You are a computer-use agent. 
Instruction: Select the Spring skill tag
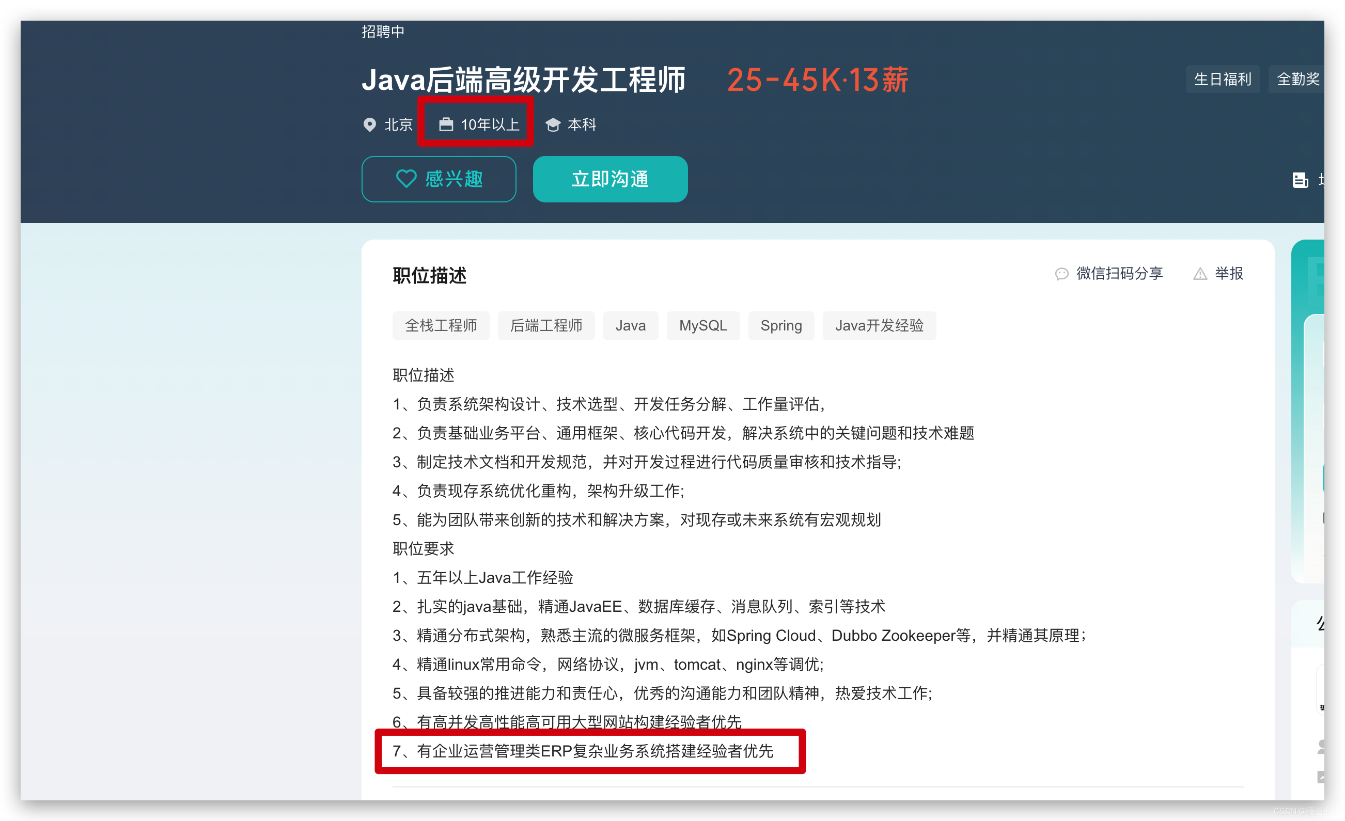click(x=781, y=325)
